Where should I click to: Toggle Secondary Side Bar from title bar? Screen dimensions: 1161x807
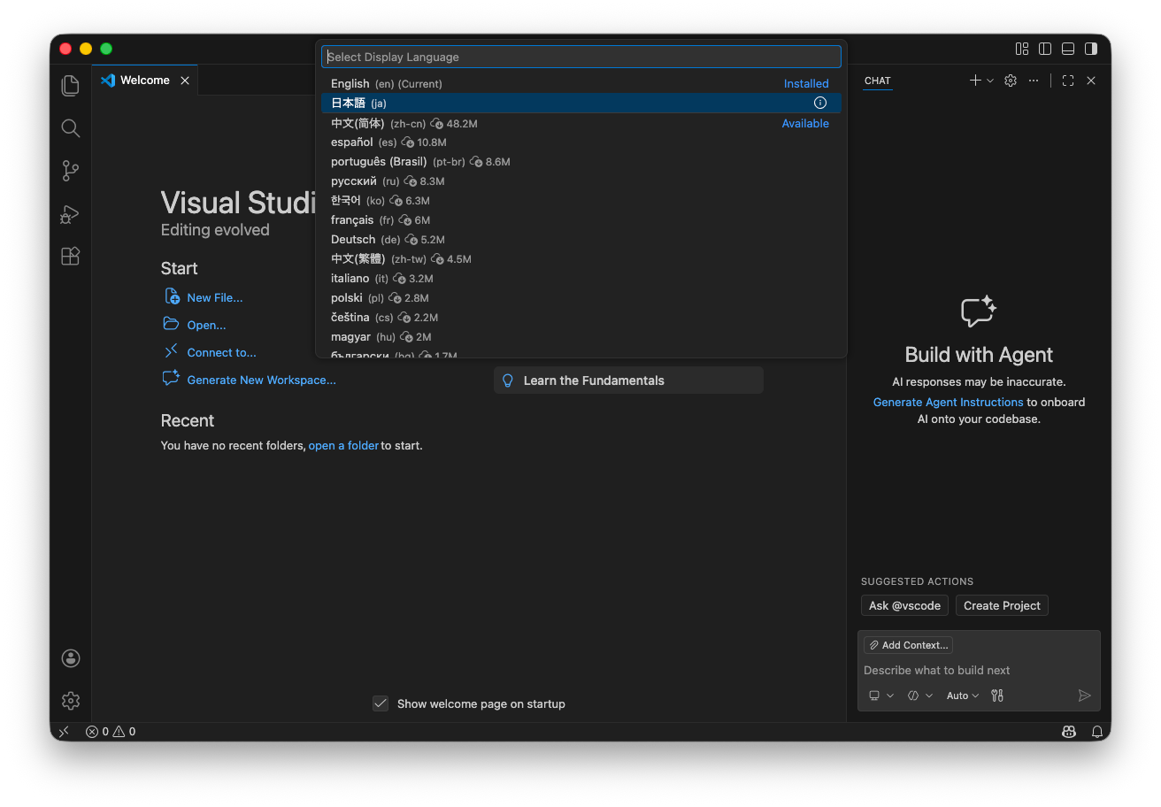tap(1091, 49)
